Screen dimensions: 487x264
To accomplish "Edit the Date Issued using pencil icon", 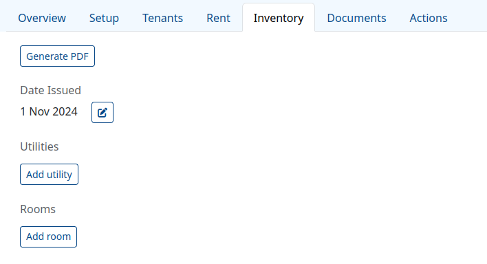I will pos(102,113).
